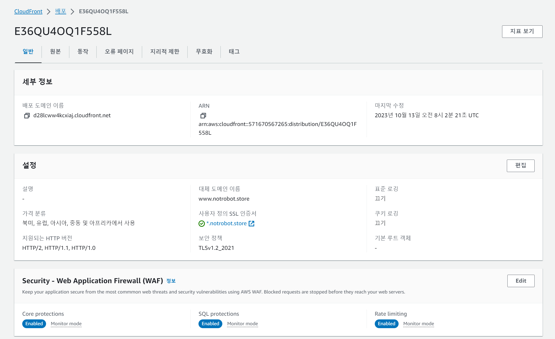Click Monitor mode under Core protections
This screenshot has height=339, width=555.
[x=66, y=324]
